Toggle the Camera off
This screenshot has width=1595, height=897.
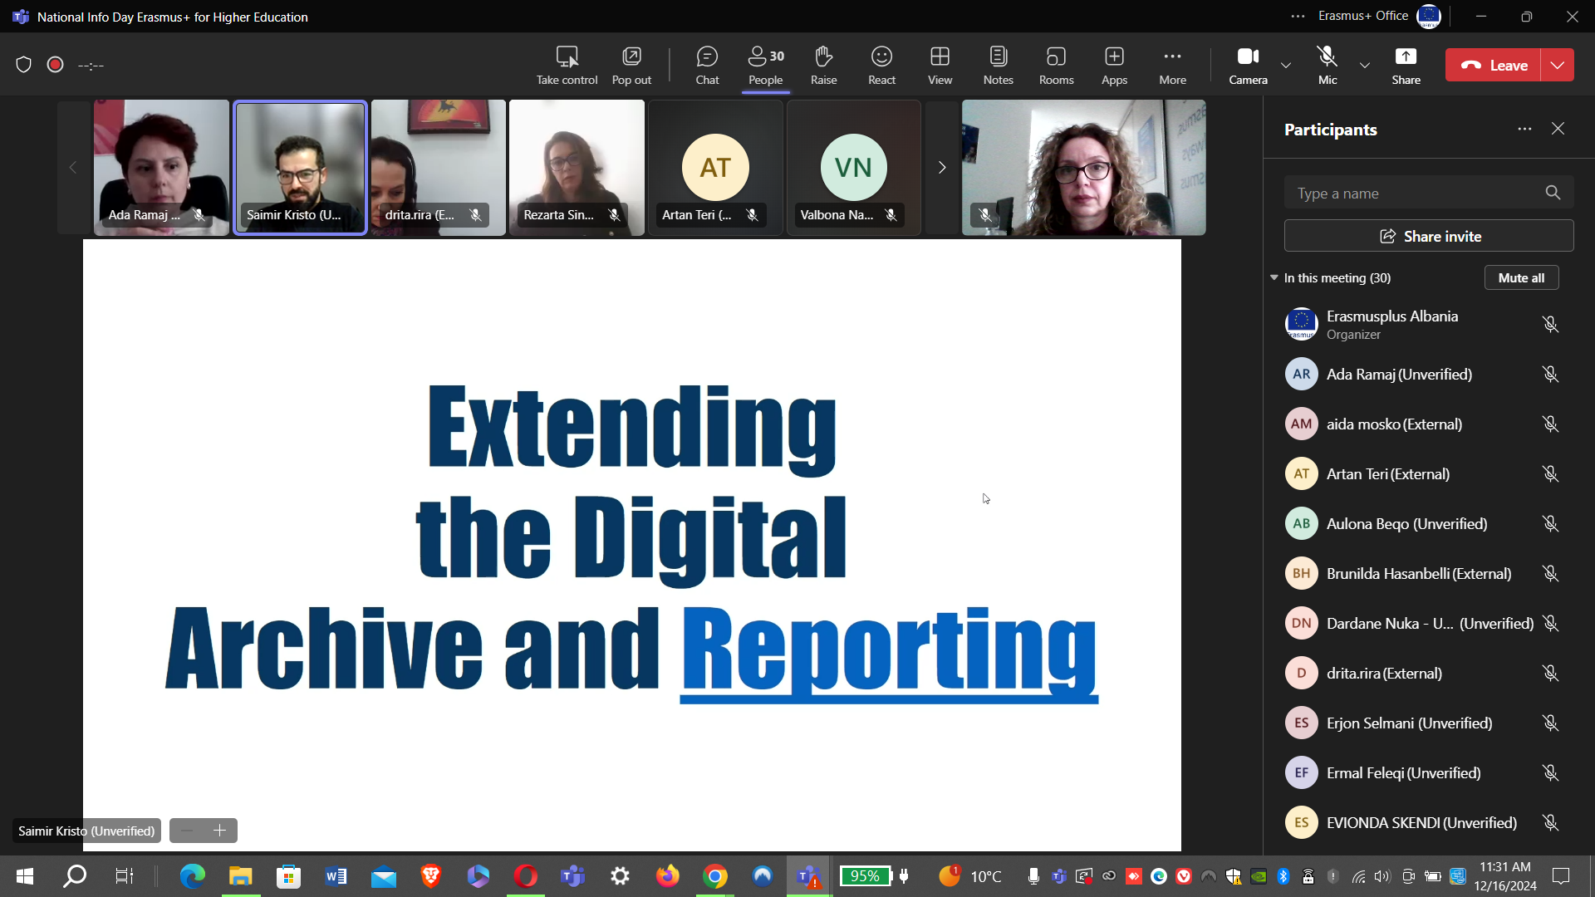(1248, 65)
